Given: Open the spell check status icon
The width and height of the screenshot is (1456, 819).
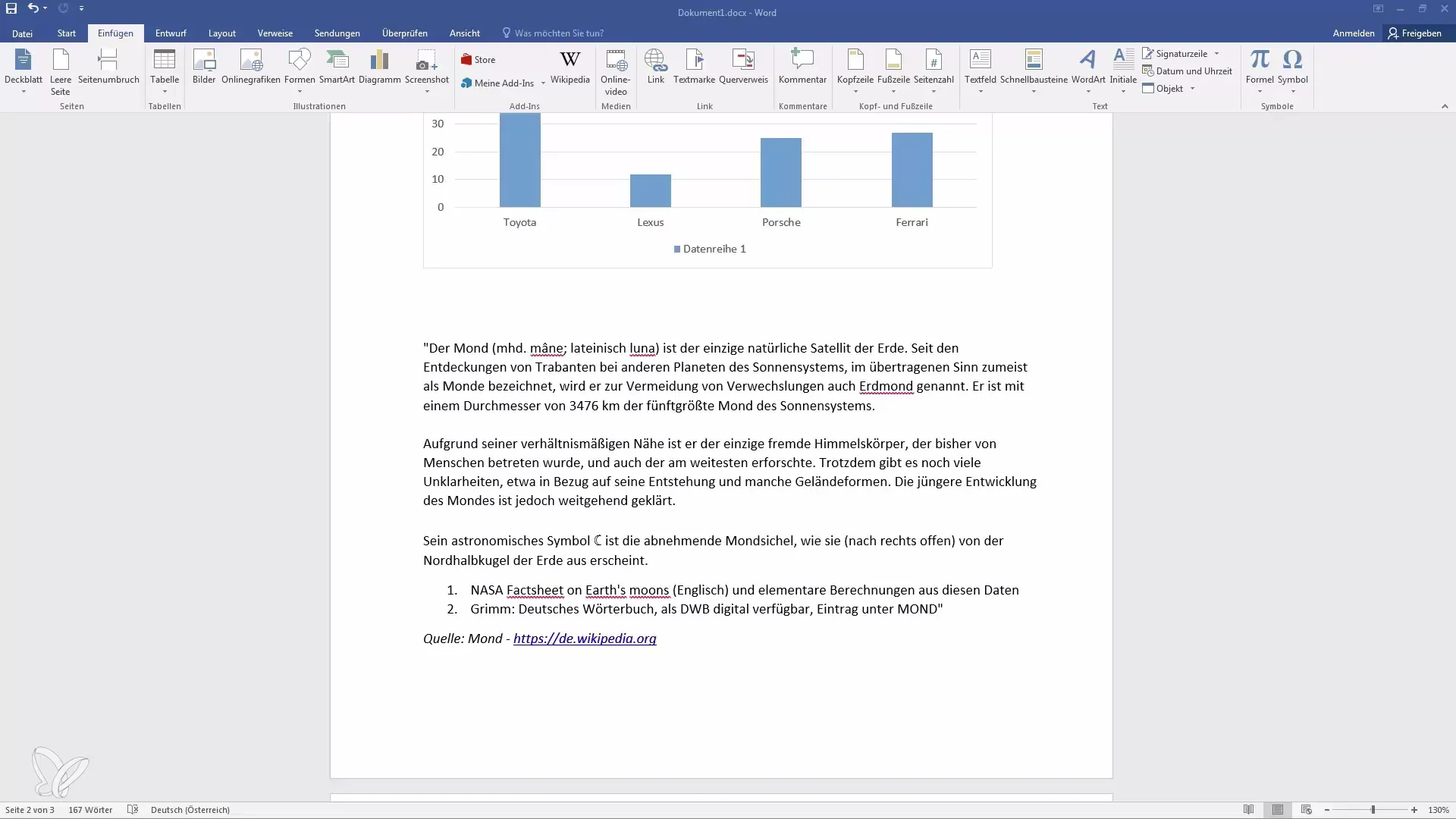Looking at the screenshot, I should tap(132, 810).
